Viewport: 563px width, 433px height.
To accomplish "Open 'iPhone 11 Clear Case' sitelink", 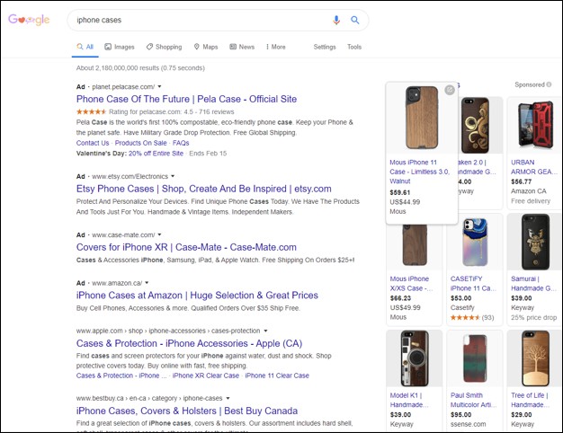I will pos(277,376).
